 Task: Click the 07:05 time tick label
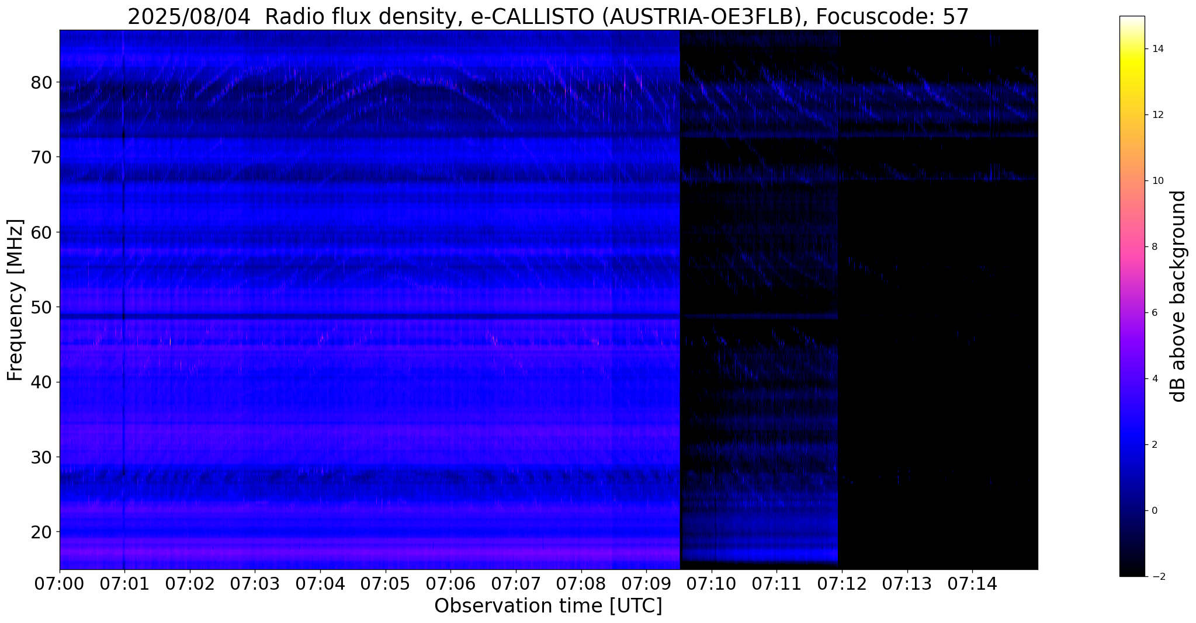(x=385, y=583)
